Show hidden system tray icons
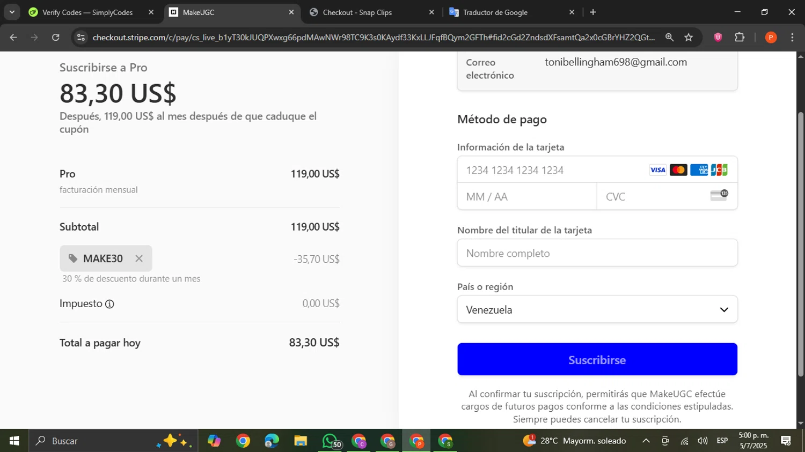Viewport: 805px width, 452px height. tap(646, 441)
